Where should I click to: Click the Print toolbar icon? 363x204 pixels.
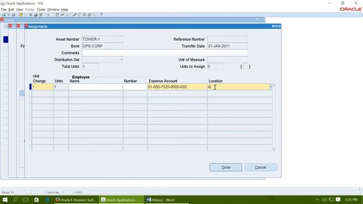pos(36,15)
